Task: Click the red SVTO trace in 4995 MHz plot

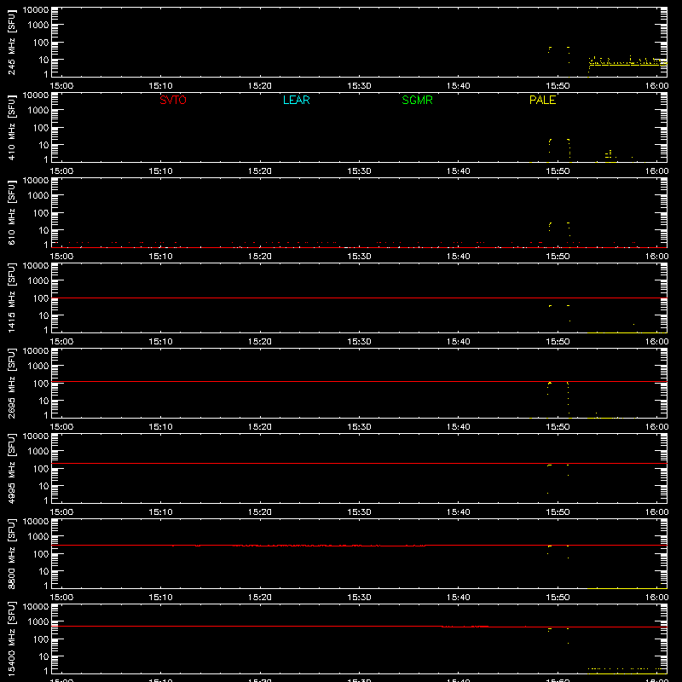Action: (x=359, y=463)
